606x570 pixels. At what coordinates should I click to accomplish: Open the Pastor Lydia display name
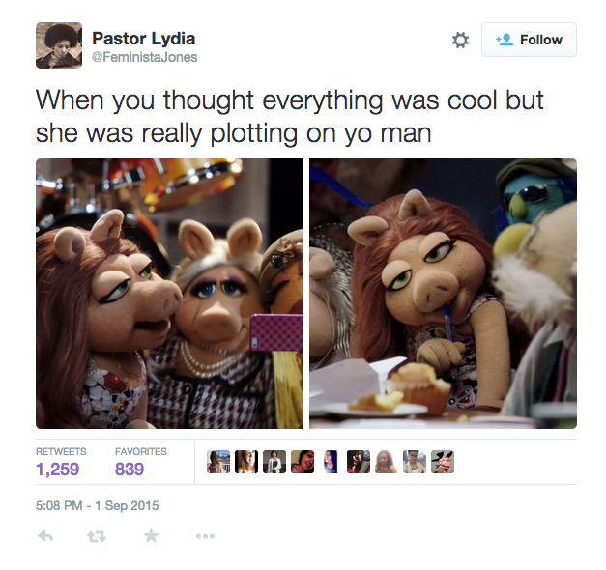(x=143, y=39)
